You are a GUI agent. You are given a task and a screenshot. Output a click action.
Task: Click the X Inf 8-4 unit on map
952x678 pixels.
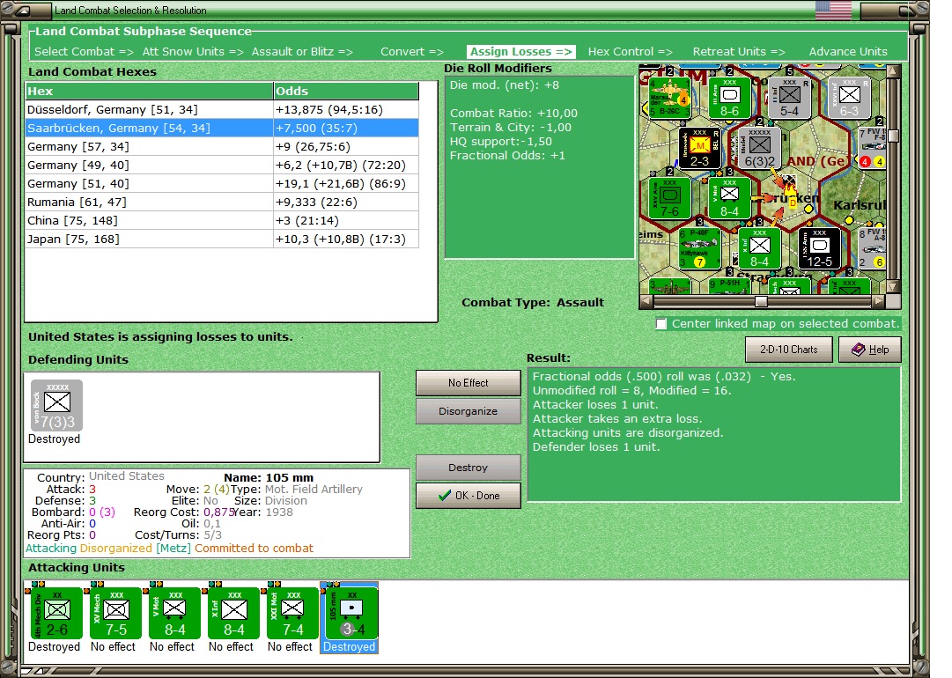(759, 249)
